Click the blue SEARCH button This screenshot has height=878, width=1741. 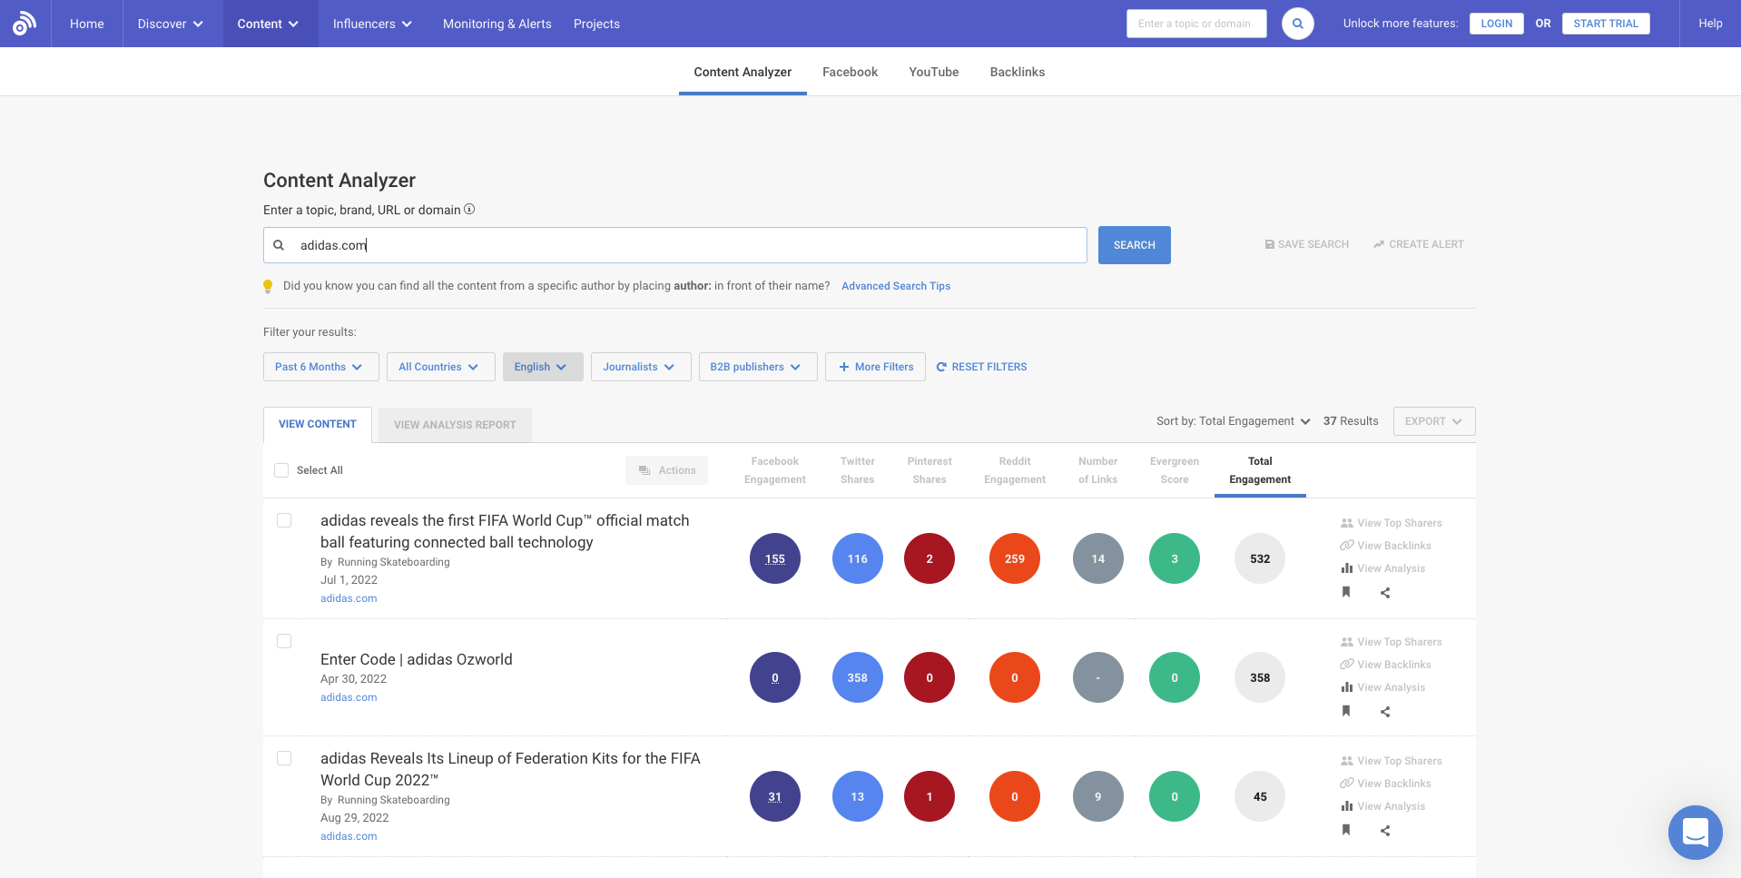point(1135,245)
